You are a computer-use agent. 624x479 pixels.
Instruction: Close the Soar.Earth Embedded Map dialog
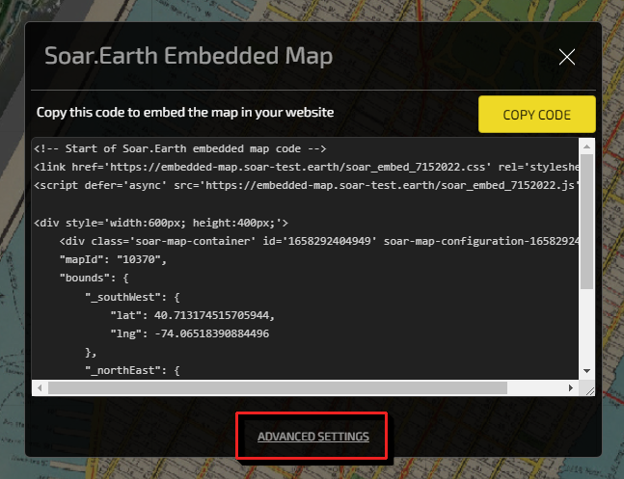click(x=567, y=57)
